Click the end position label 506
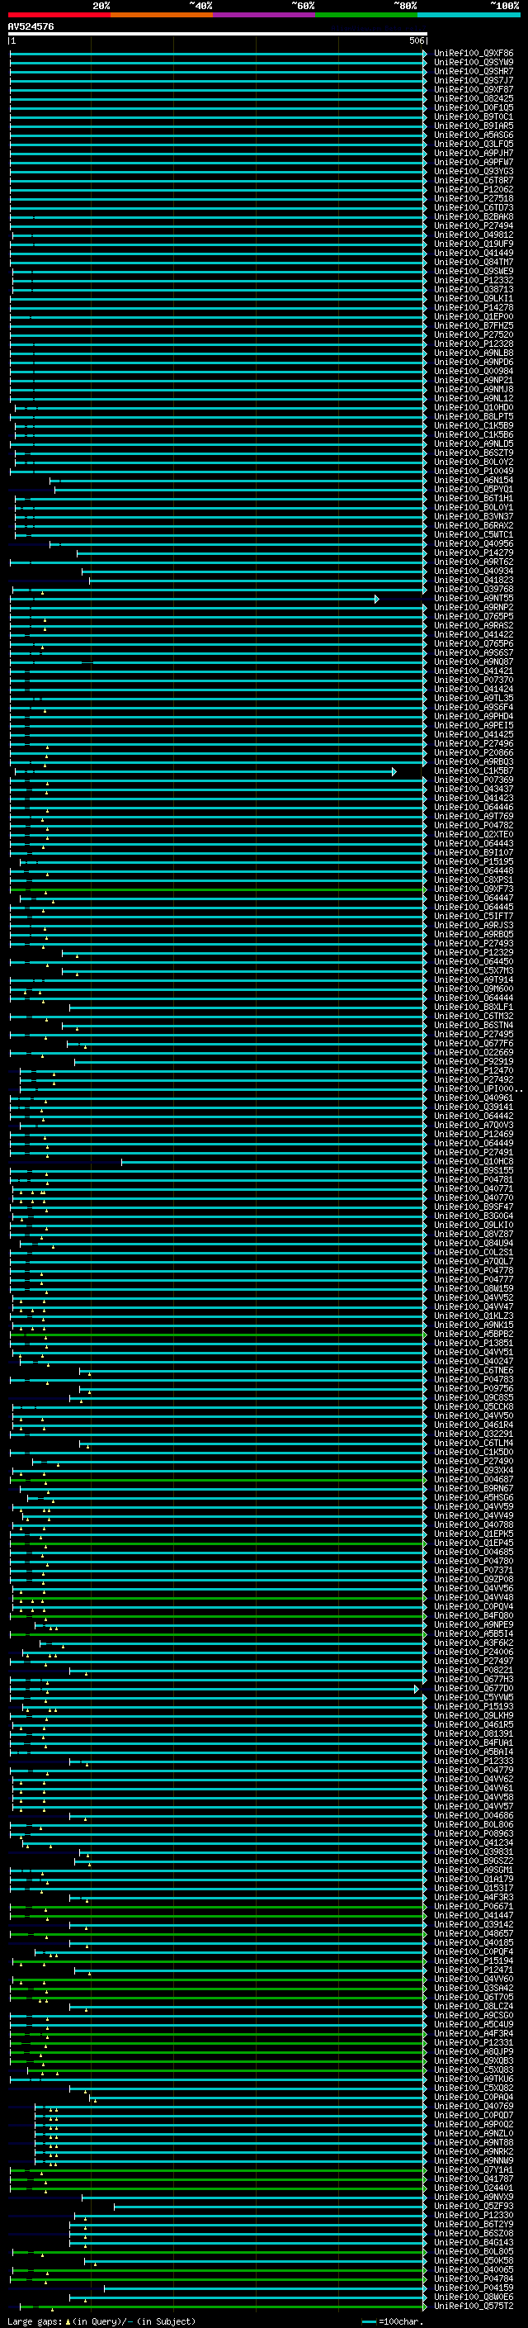Screen dimensions: 528x2328 (417, 40)
